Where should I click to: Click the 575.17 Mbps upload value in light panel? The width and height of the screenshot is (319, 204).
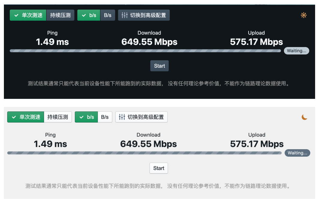click(x=257, y=144)
